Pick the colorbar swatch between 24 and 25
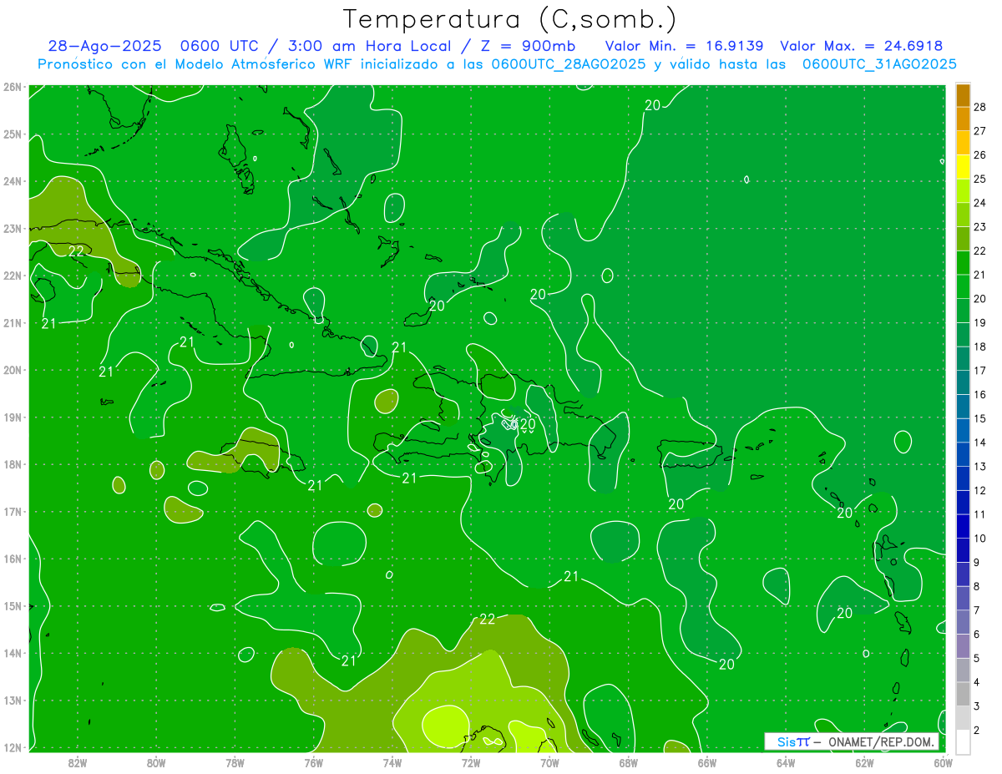Viewport: 1002px width, 774px height. tap(963, 191)
